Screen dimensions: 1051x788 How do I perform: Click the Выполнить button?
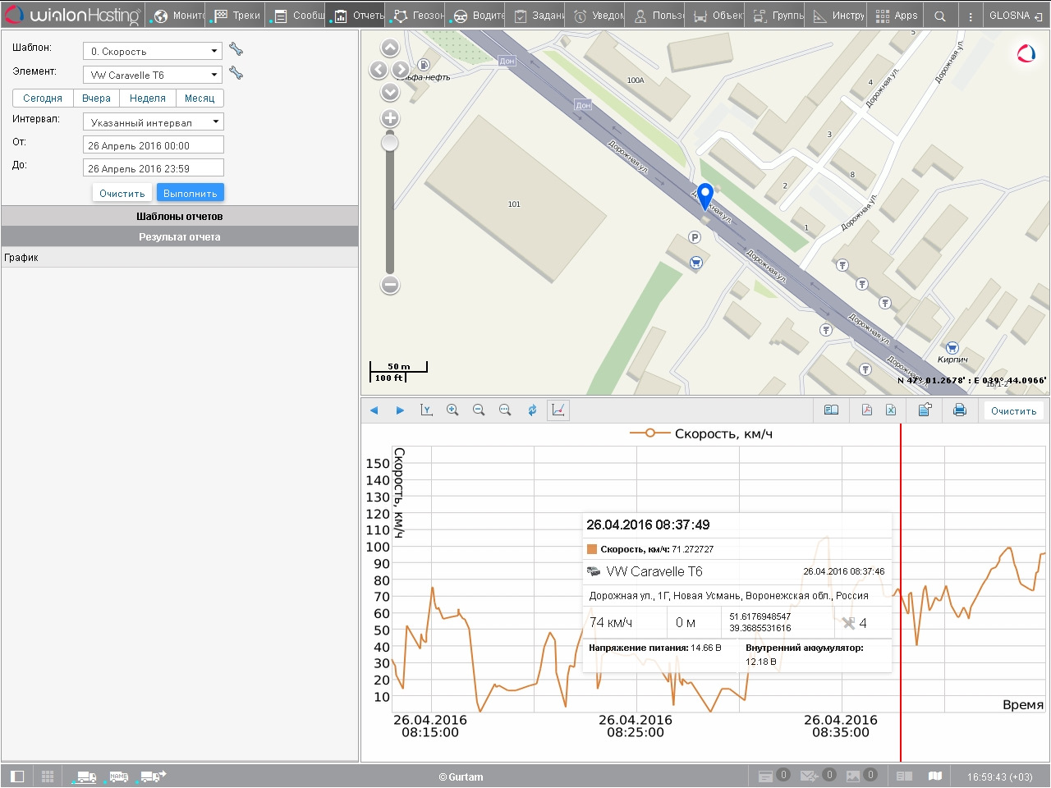[190, 194]
